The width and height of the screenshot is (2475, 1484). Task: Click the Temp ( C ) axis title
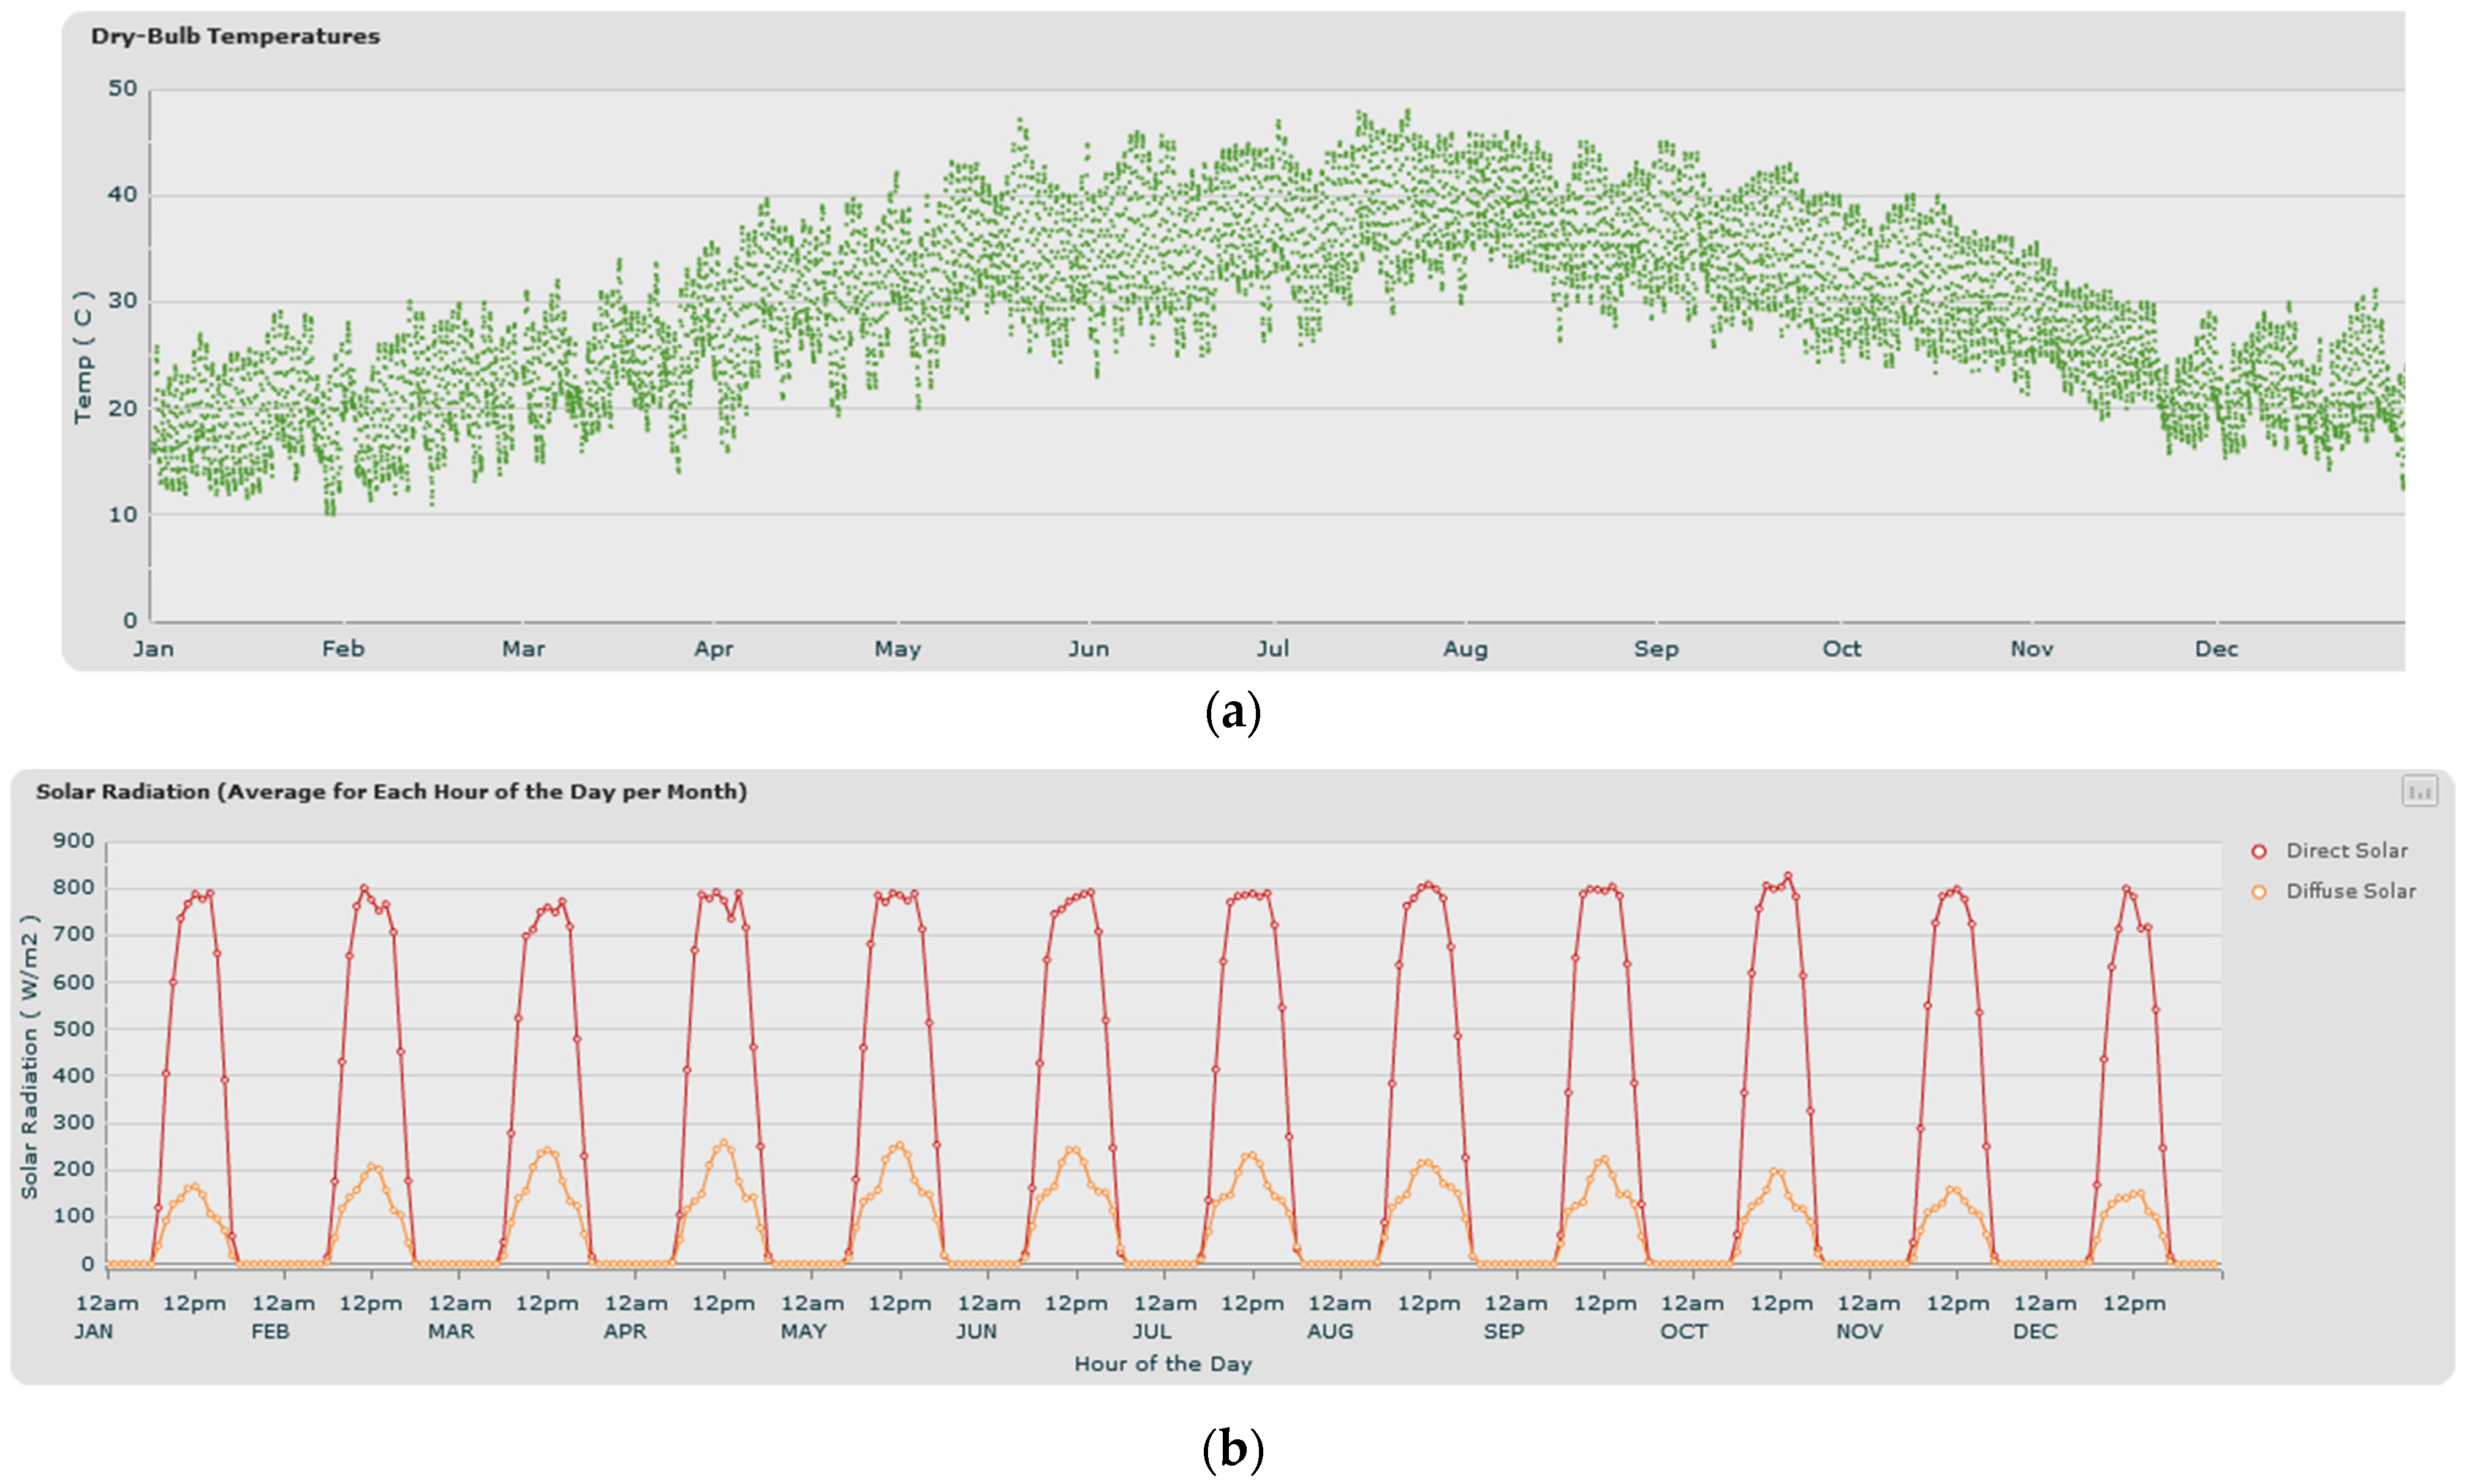pyautogui.click(x=83, y=357)
